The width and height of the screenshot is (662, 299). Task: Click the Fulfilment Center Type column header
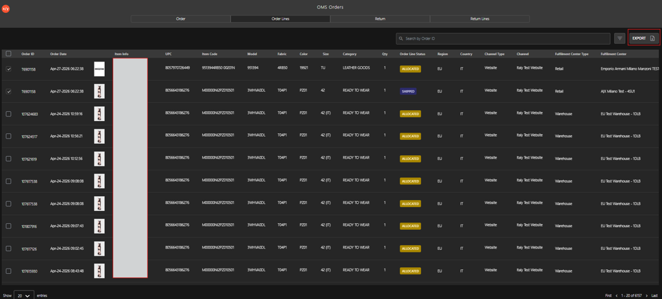pos(571,54)
